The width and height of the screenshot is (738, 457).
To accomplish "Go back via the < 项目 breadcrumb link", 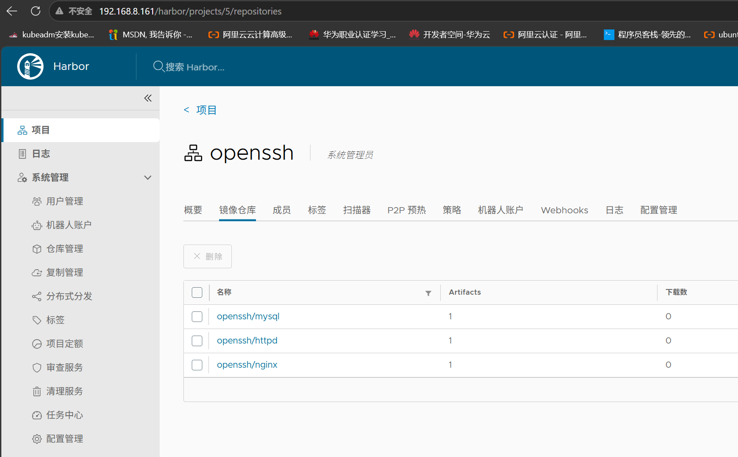I will click(200, 110).
